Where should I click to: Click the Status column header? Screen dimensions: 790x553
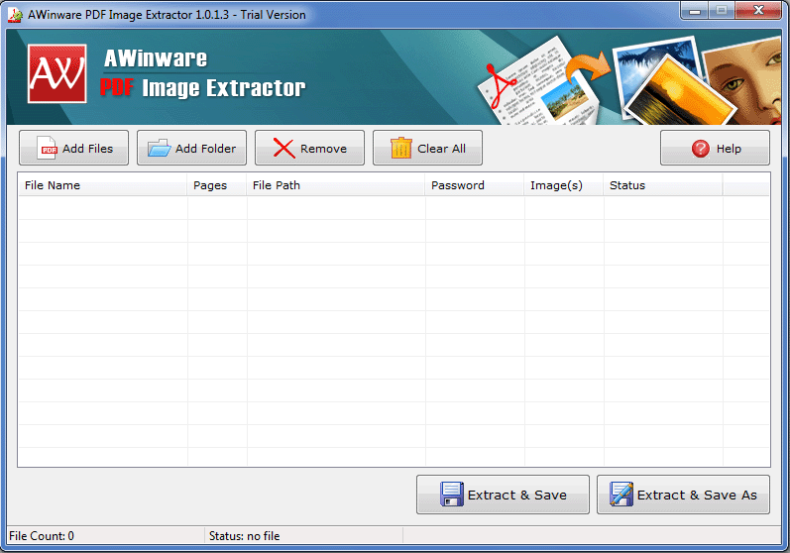point(662,185)
